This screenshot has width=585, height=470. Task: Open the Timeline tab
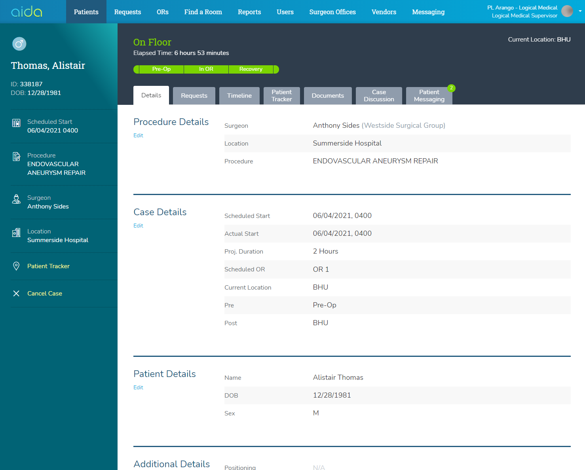(x=239, y=96)
